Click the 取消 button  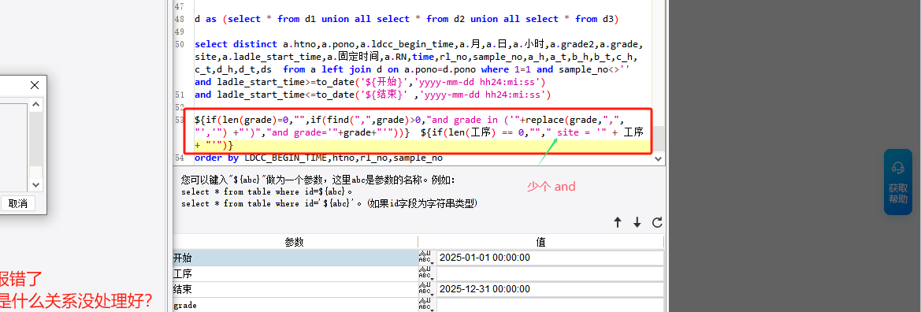(17, 204)
